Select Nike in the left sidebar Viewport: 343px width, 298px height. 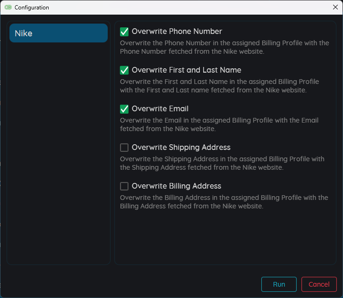click(59, 33)
